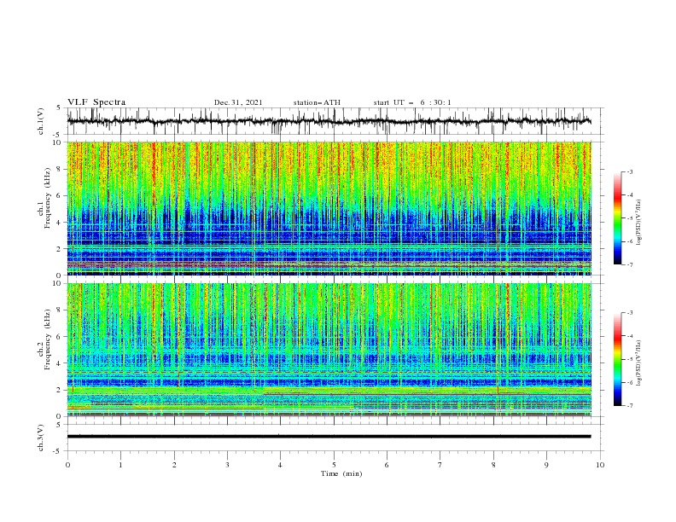Select the date text "Dec. 31, 2021"
The image size is (676, 522).
coord(238,102)
